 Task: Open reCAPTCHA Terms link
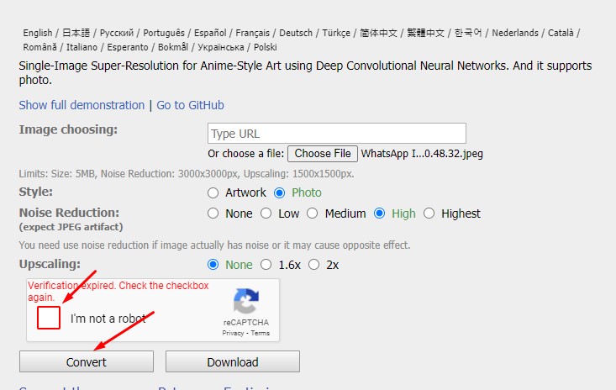[x=261, y=334]
